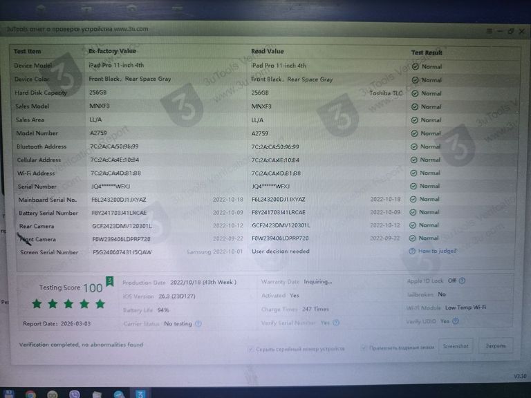Select read battery serial F8Y241703J41LRCAE

tap(279, 213)
